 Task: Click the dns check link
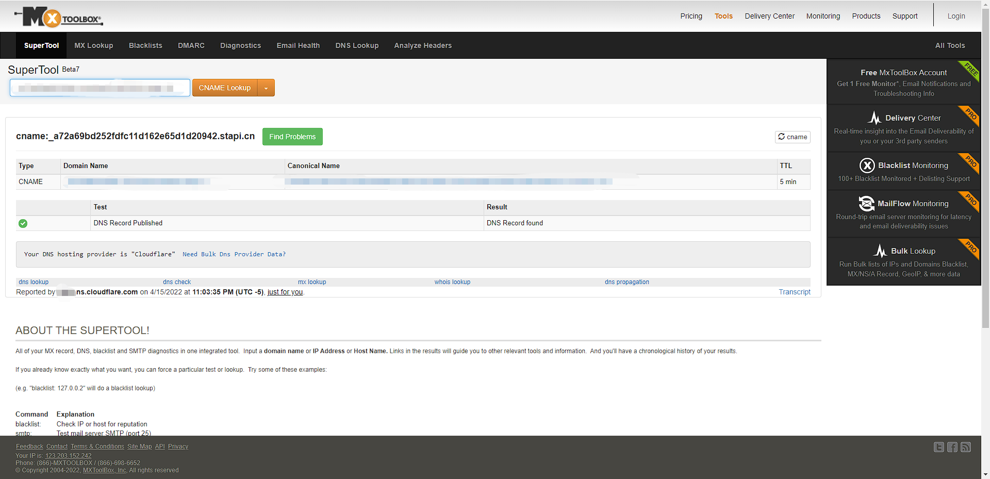point(177,282)
